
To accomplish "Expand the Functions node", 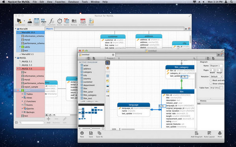I will click(22, 101).
